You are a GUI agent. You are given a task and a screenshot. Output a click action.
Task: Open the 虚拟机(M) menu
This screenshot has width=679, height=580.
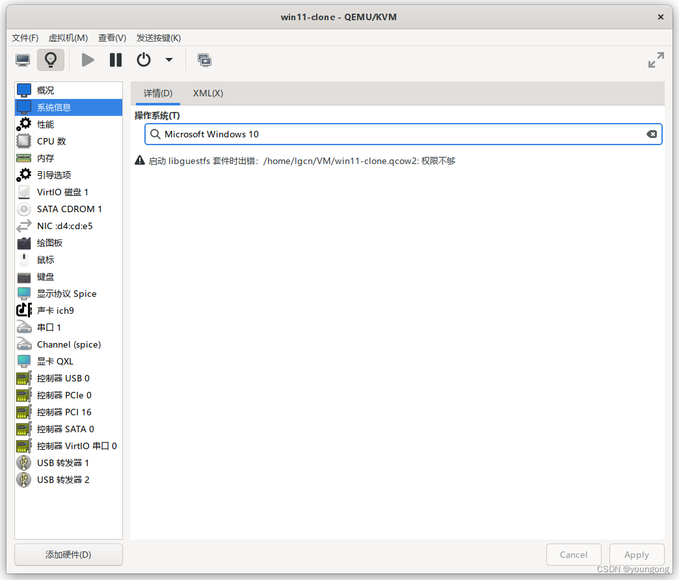68,38
